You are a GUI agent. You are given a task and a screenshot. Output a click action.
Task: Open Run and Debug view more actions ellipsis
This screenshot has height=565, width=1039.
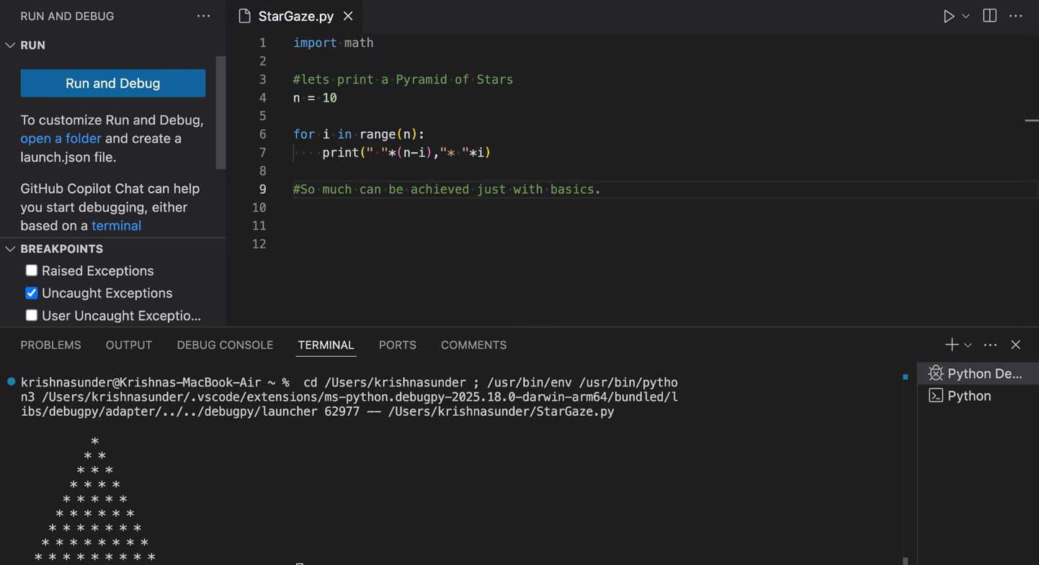[202, 16]
